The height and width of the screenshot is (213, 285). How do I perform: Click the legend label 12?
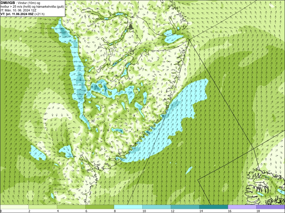tap(172, 211)
